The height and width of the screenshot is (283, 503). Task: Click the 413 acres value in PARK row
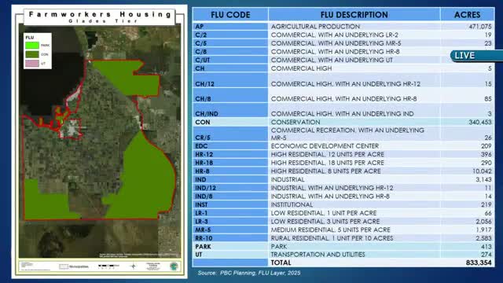tap(486, 246)
